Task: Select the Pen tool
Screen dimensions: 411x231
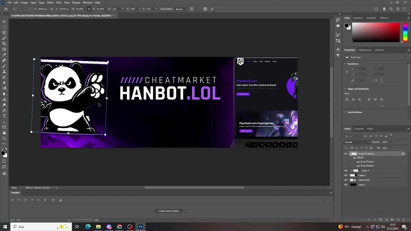Action: click(4, 111)
